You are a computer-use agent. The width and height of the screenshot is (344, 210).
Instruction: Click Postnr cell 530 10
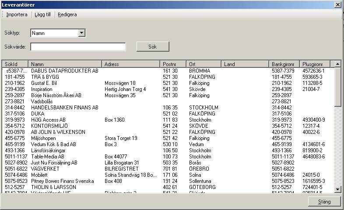coord(170,144)
